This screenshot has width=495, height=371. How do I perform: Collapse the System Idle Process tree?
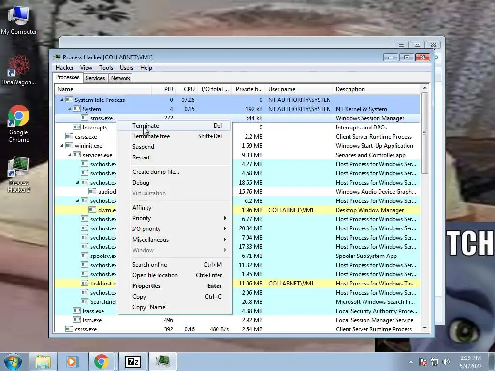tap(62, 100)
